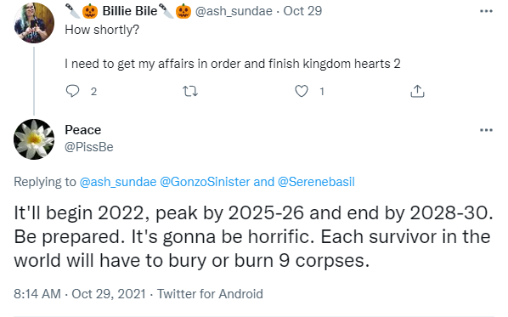Click @ash_sundae in the Replying to line
This screenshot has height=317, width=508.
click(x=118, y=182)
